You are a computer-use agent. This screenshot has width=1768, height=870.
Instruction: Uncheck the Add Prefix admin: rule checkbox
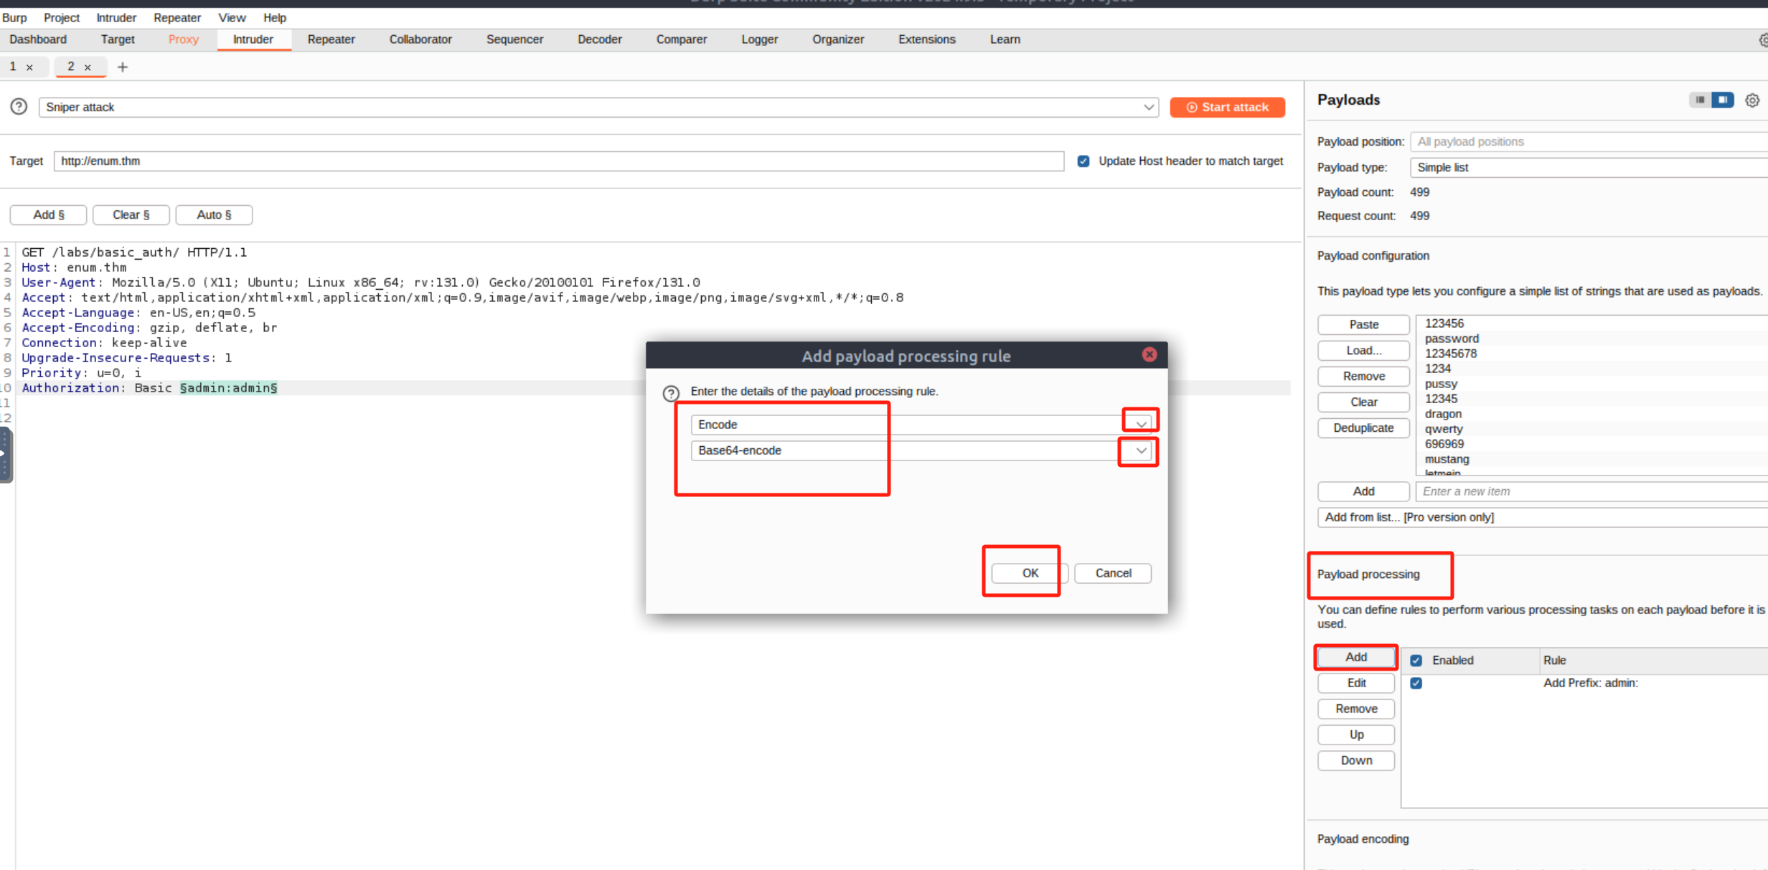pyautogui.click(x=1416, y=683)
